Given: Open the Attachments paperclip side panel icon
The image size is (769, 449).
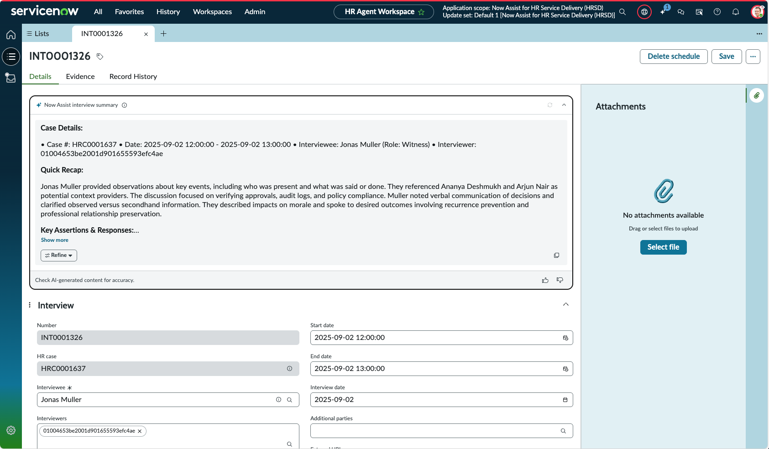Looking at the screenshot, I should coord(757,95).
